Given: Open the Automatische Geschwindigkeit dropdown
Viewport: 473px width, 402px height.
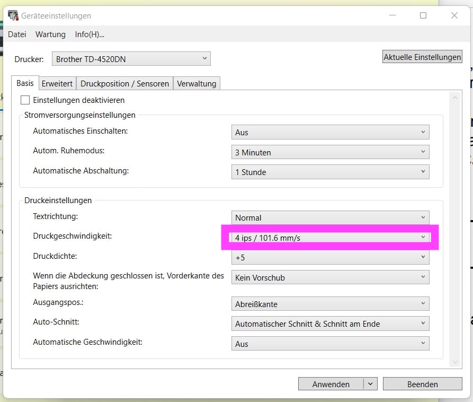Looking at the screenshot, I should (331, 344).
